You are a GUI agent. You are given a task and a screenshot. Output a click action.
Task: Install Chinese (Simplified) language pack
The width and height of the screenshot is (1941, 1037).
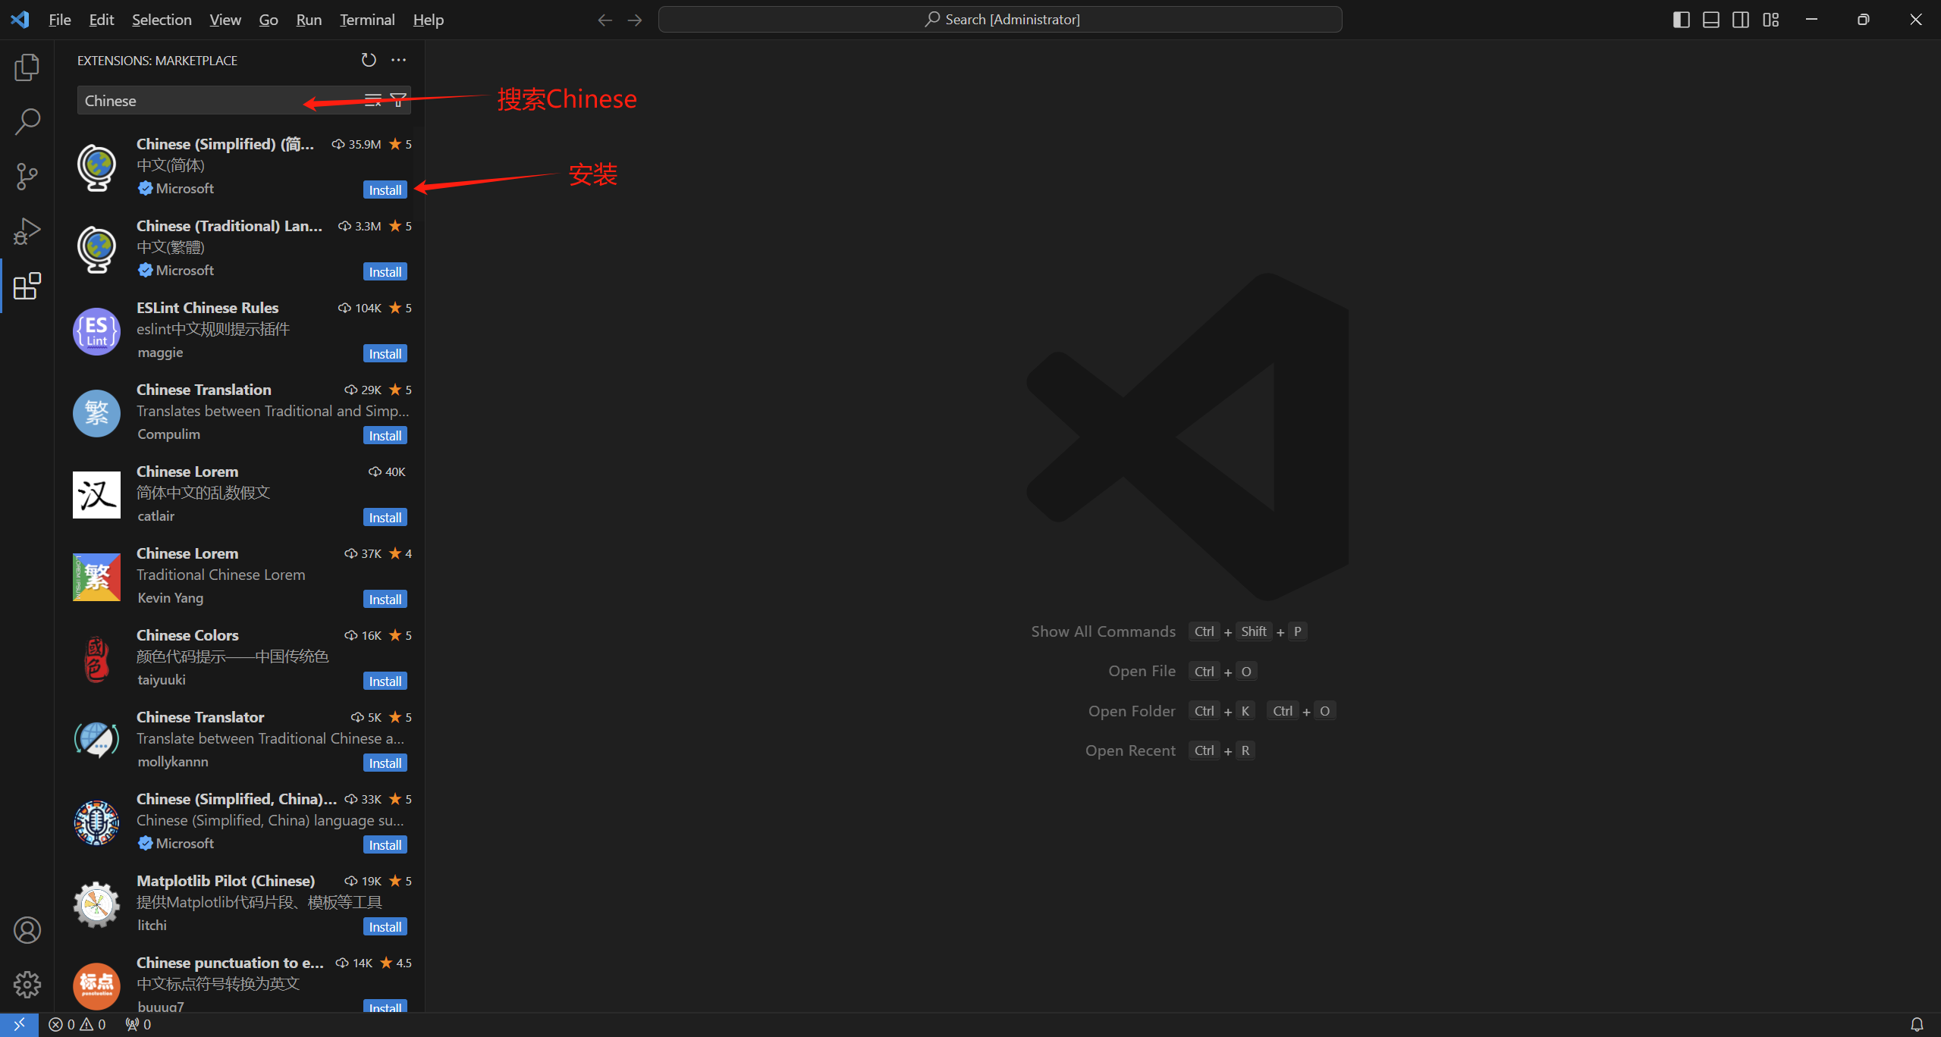385,190
